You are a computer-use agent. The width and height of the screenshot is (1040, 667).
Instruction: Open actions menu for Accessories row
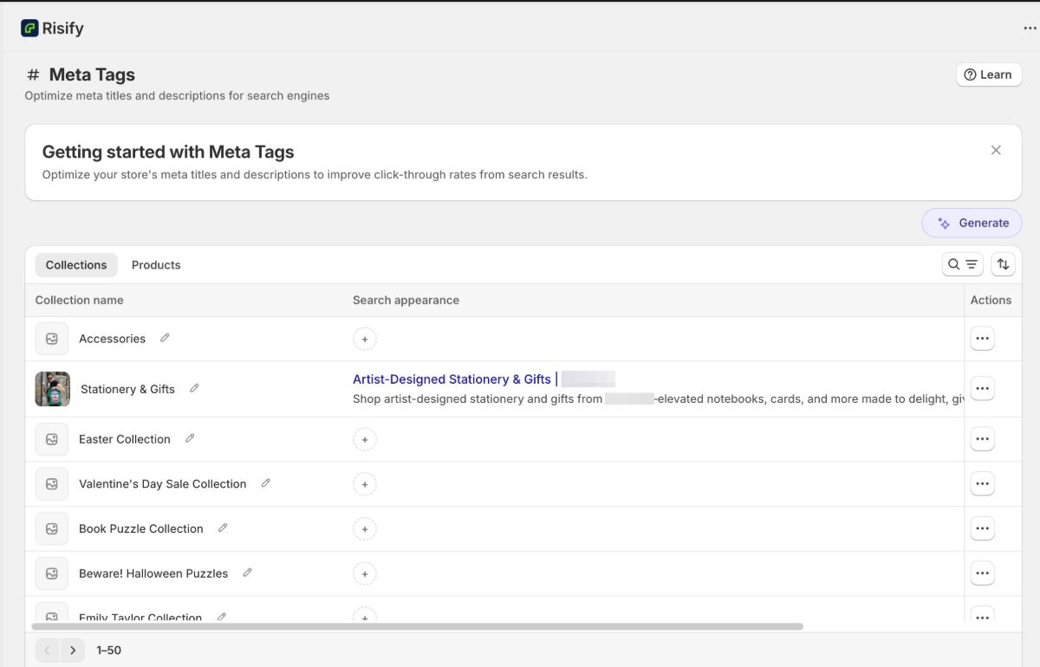click(x=982, y=339)
